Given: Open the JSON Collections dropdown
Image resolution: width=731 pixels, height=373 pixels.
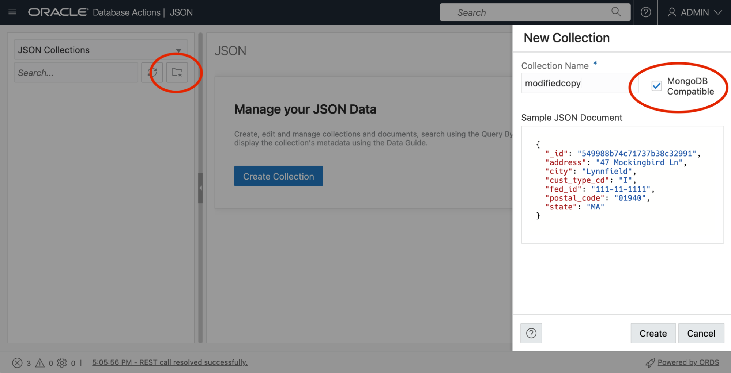Looking at the screenshot, I should pos(179,50).
